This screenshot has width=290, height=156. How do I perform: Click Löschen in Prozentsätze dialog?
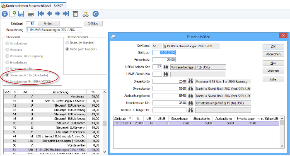(273, 71)
